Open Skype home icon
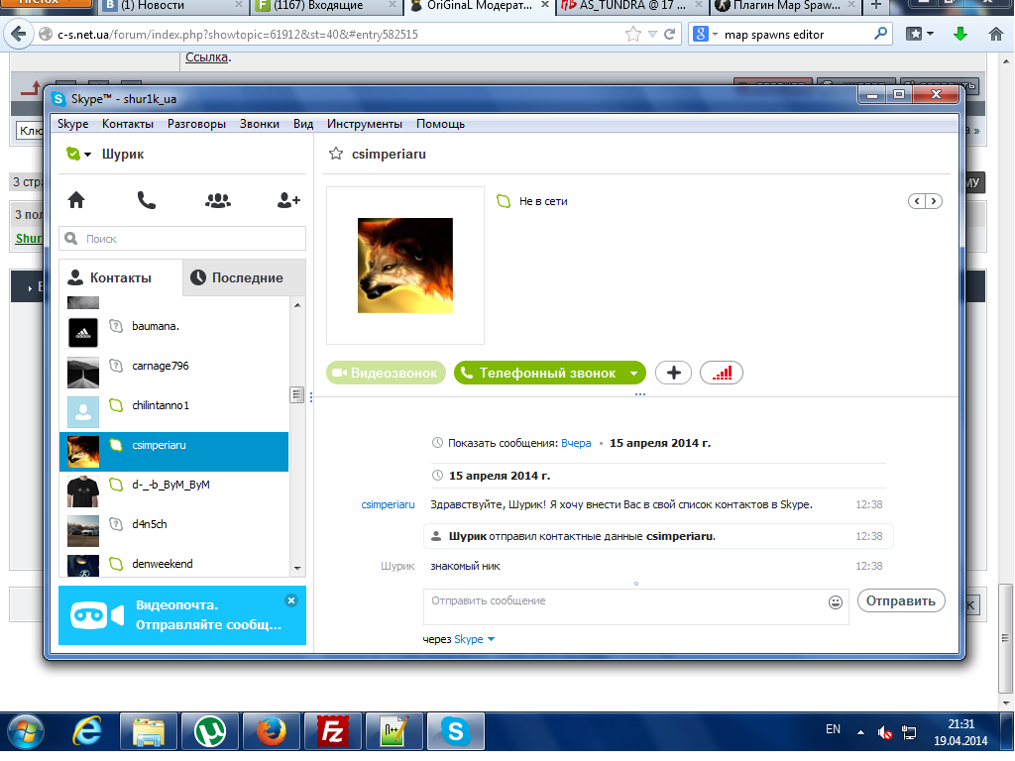Screen dimensions: 1015x761 coord(76,200)
